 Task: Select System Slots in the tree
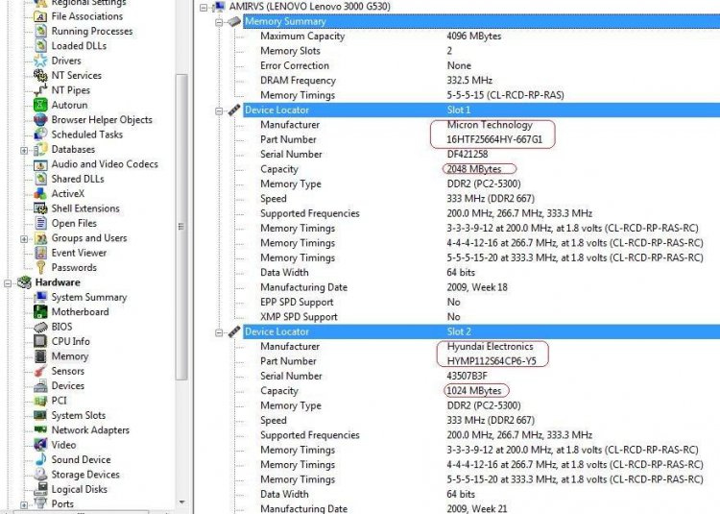78,415
